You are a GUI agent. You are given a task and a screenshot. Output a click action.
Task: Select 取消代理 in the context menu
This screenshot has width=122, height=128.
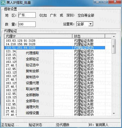(x=32, y=89)
